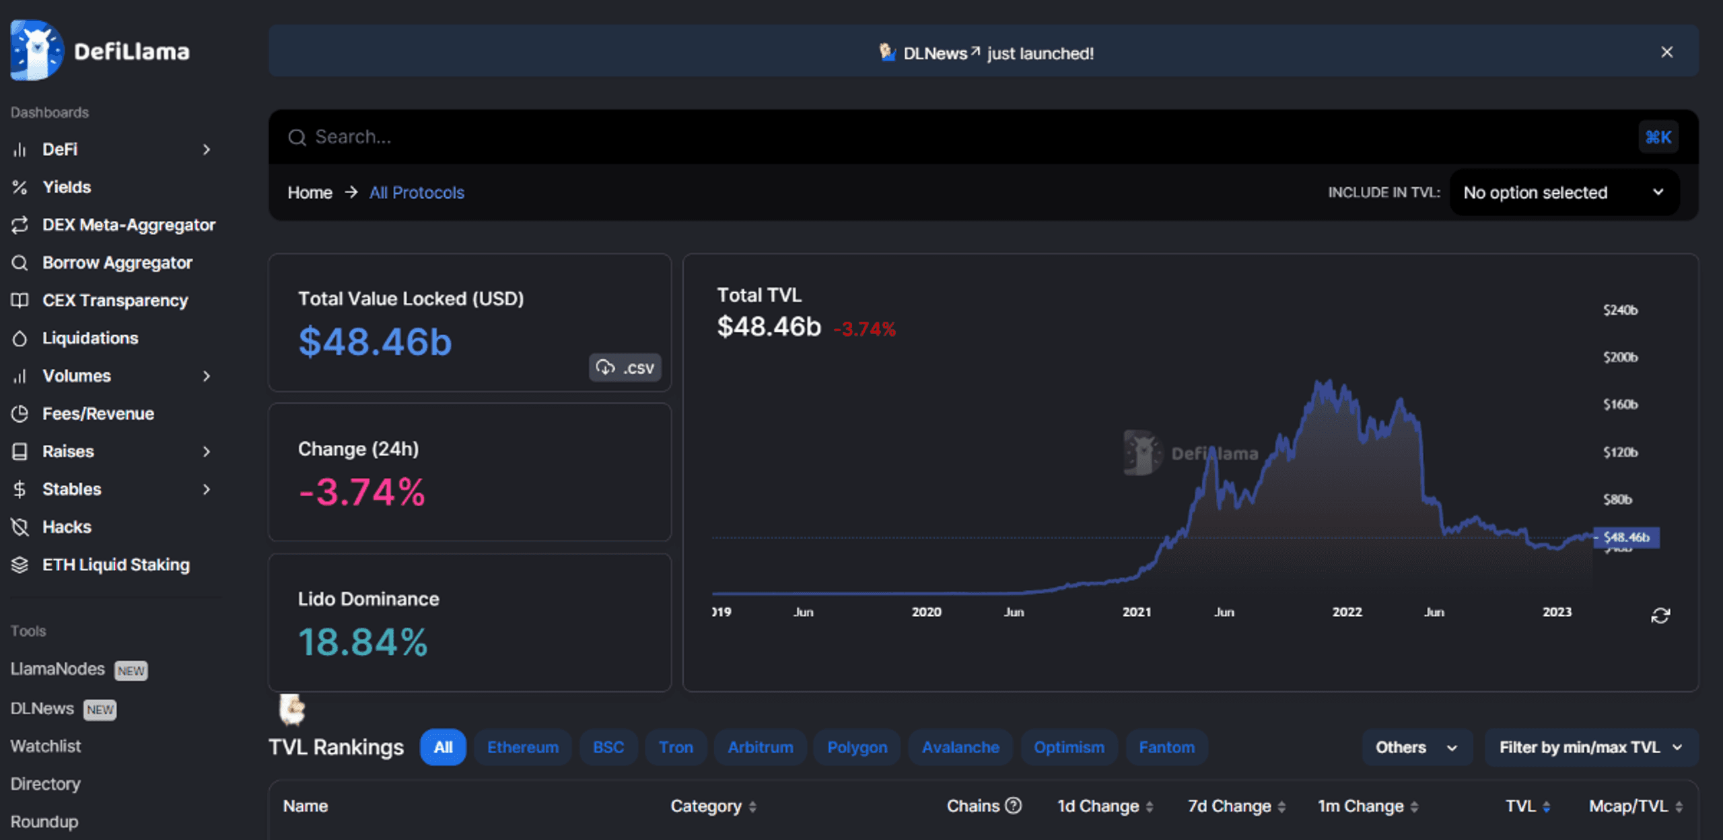Expand the Raises submenu chevron
The width and height of the screenshot is (1723, 840).
coord(207,451)
